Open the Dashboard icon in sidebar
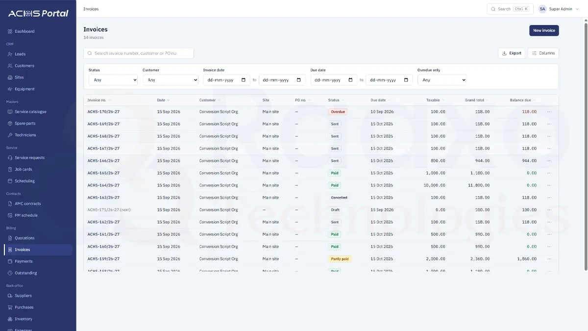The image size is (588, 331). 10,31
